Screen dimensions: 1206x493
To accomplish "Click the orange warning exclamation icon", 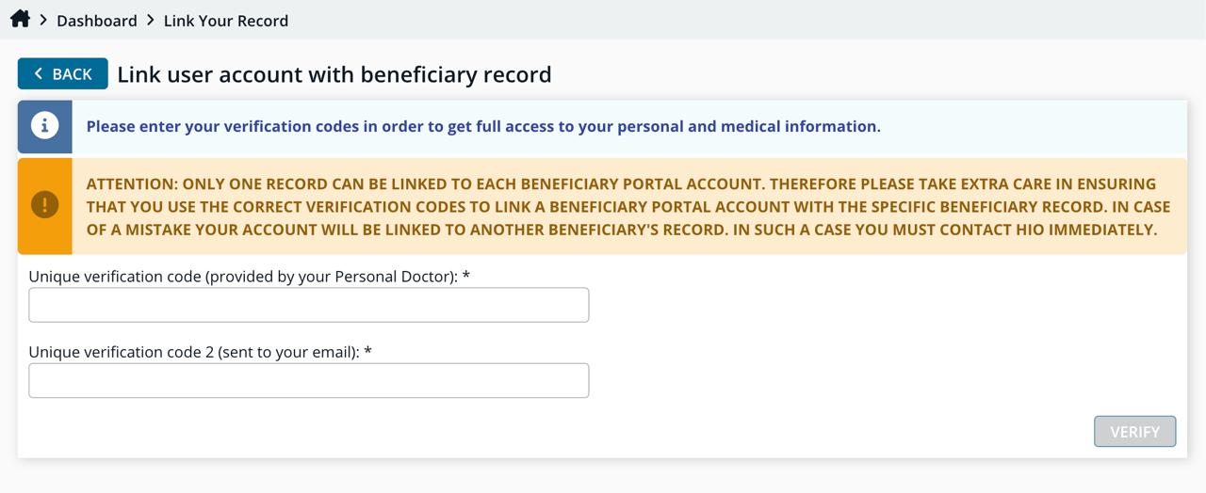I will coord(44,205).
